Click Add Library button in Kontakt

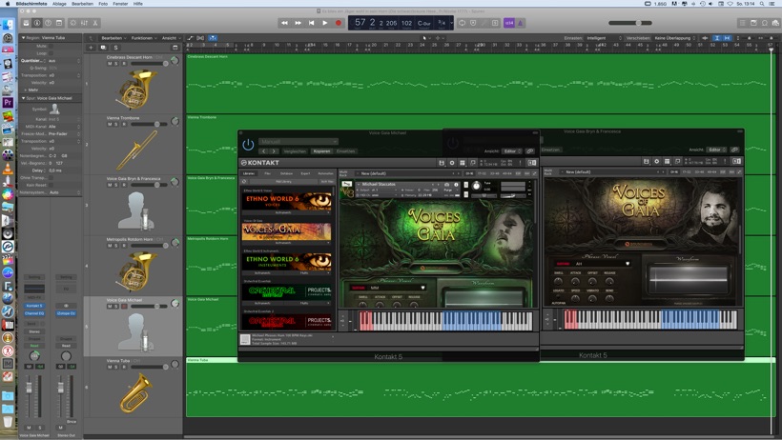(283, 181)
